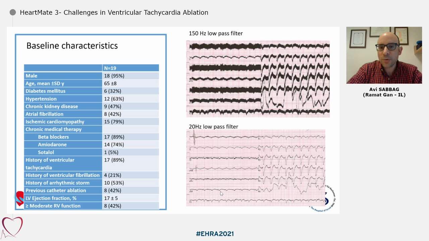Click the value "65 ±8"
Viewport: 429px width, 241px height.
(x=111, y=83)
